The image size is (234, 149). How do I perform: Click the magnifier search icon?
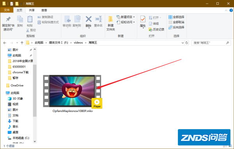(x=227, y=43)
